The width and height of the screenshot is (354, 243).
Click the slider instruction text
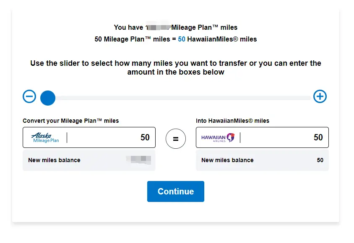[x=176, y=68]
